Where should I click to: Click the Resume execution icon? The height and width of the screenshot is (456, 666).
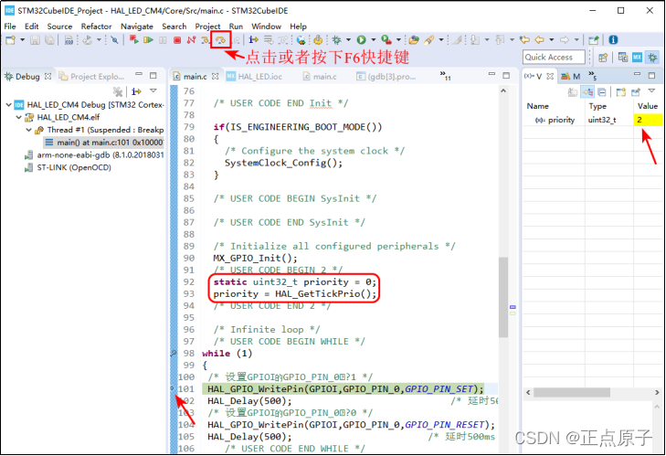click(148, 40)
